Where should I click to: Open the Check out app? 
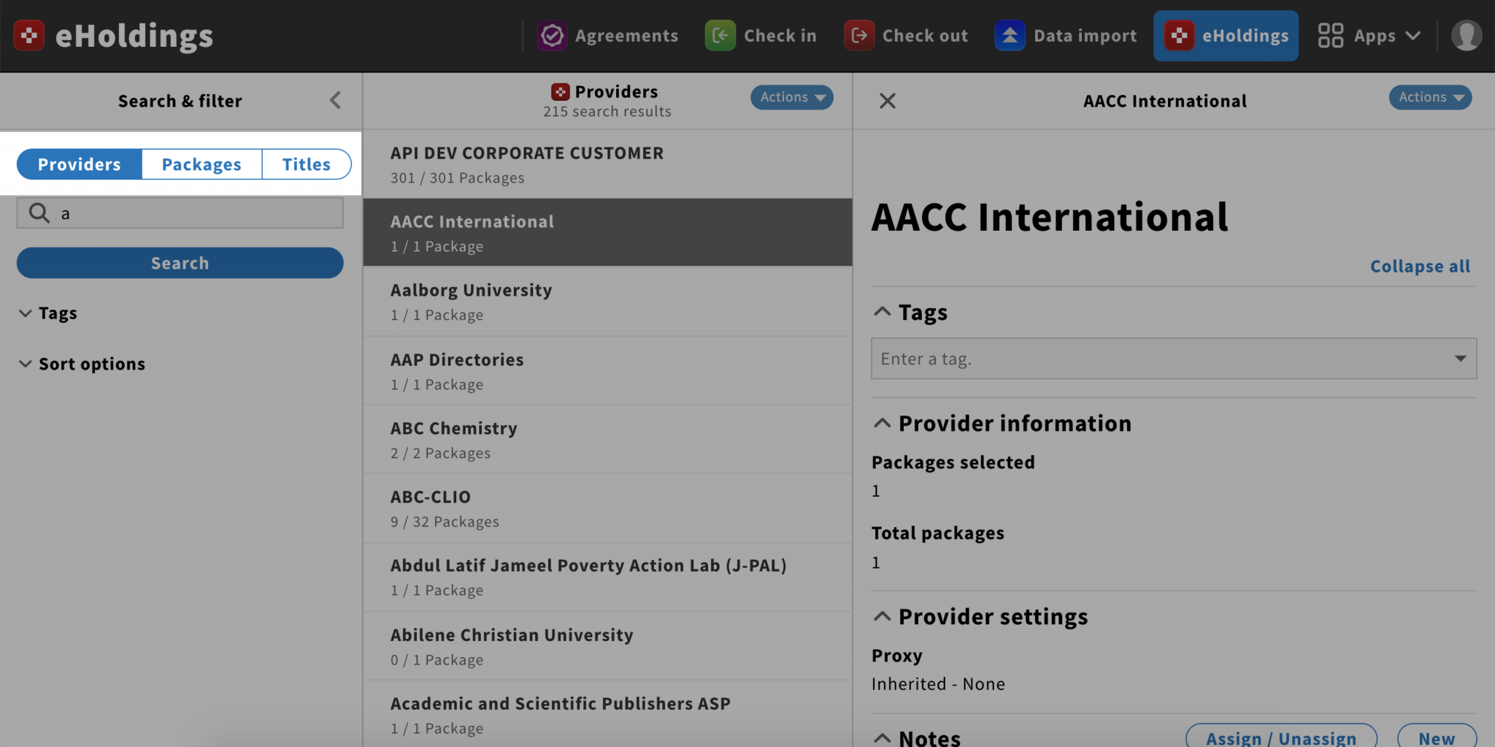tap(906, 35)
